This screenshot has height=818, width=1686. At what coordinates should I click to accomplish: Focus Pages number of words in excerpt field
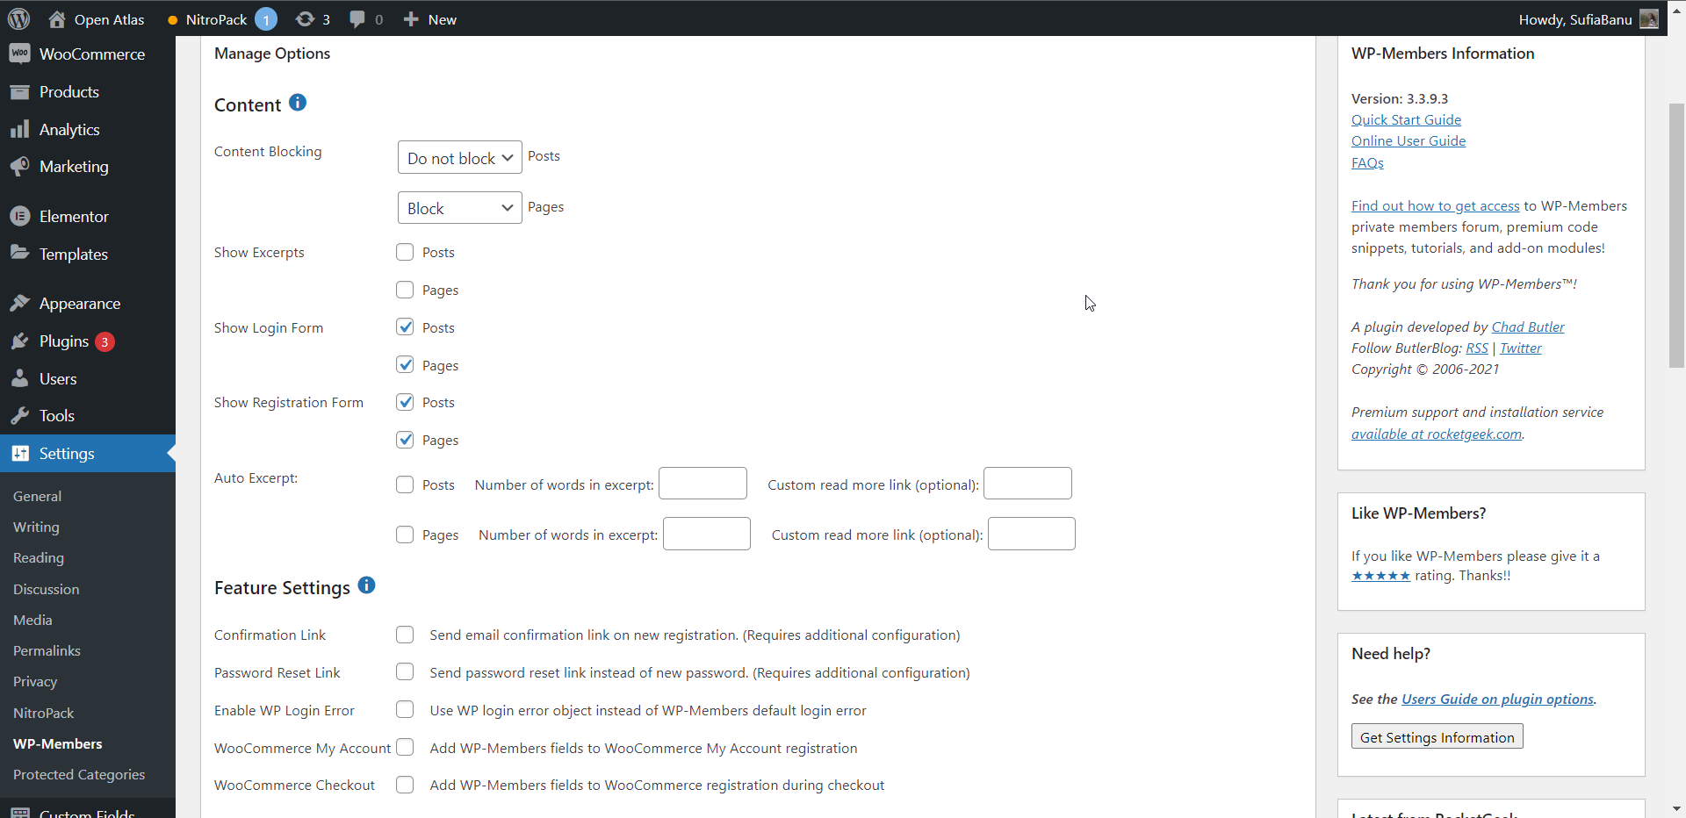pos(707,534)
